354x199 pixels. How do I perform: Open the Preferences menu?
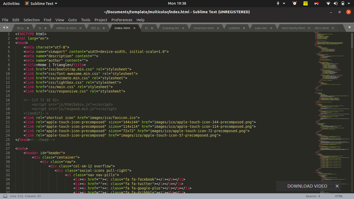(x=122, y=20)
